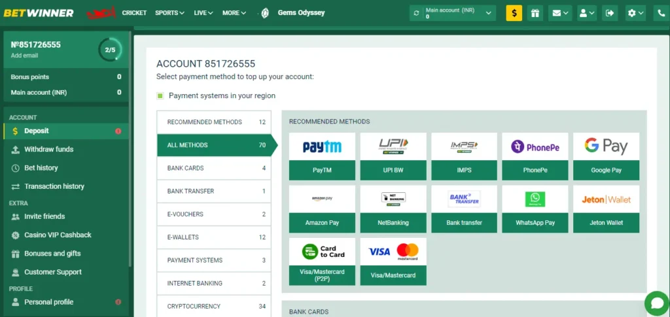Click the phone callback icon
670x317 pixels.
[x=661, y=13]
